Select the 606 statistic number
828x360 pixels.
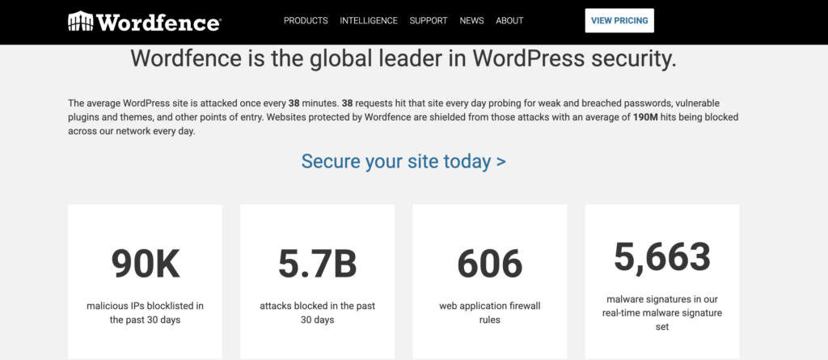tap(489, 264)
